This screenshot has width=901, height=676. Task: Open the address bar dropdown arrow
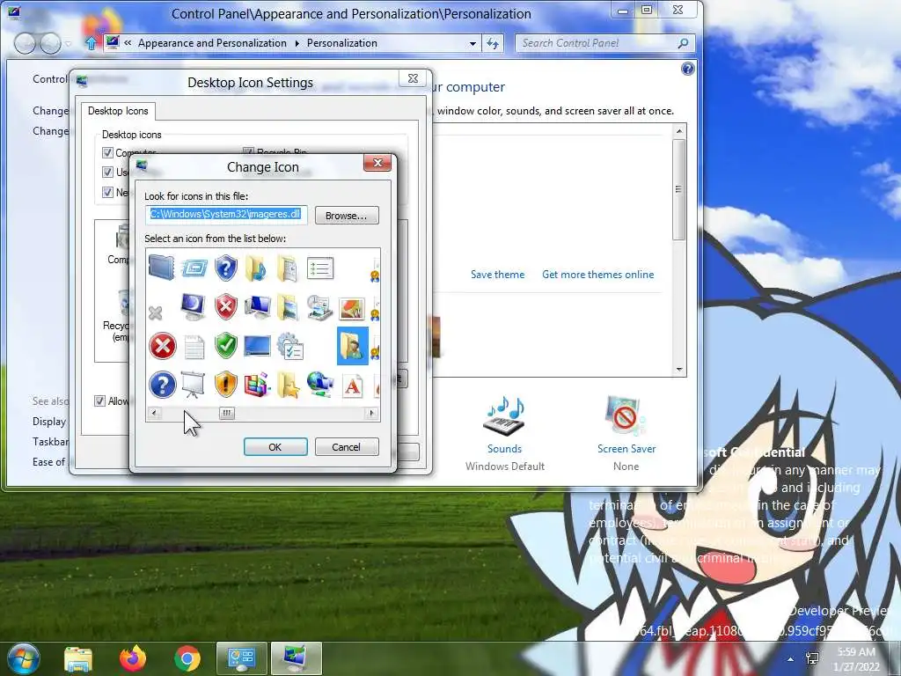(x=472, y=44)
